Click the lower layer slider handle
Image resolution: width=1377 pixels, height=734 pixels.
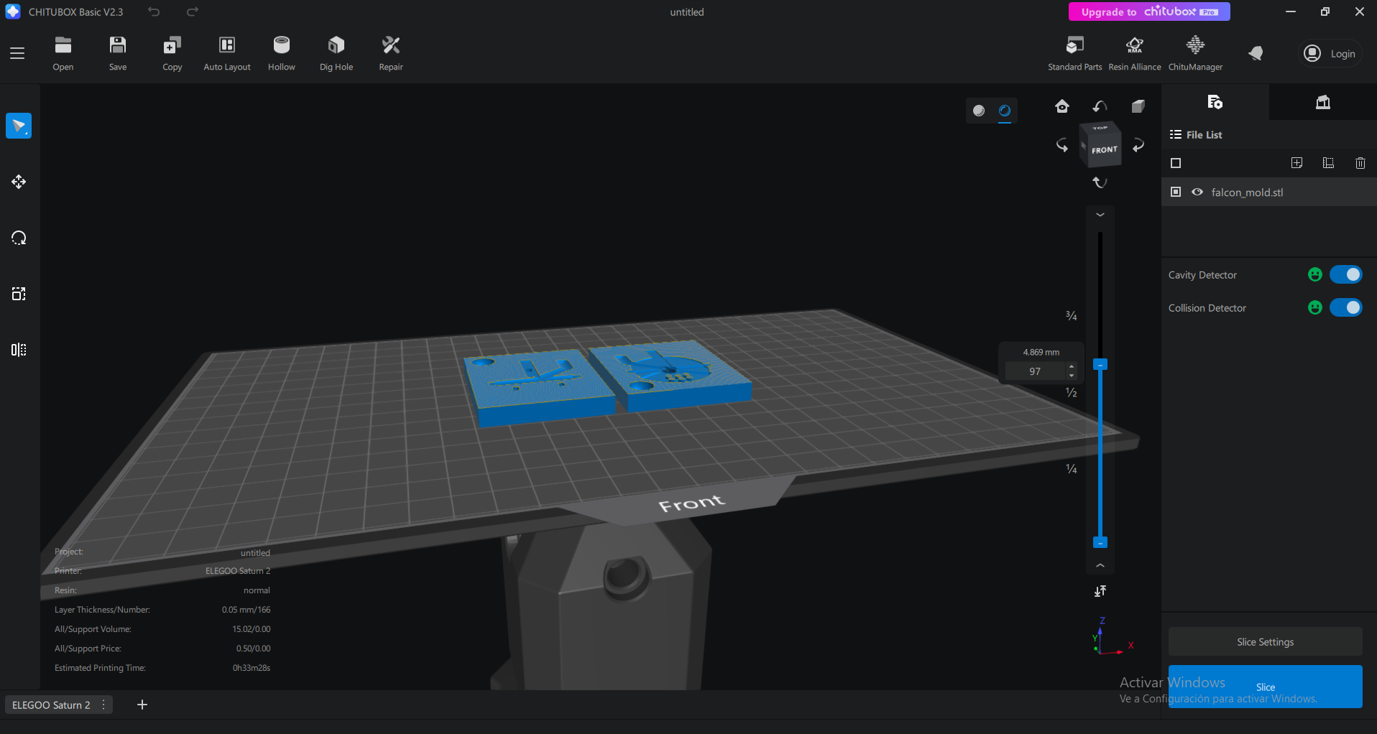[x=1100, y=542]
